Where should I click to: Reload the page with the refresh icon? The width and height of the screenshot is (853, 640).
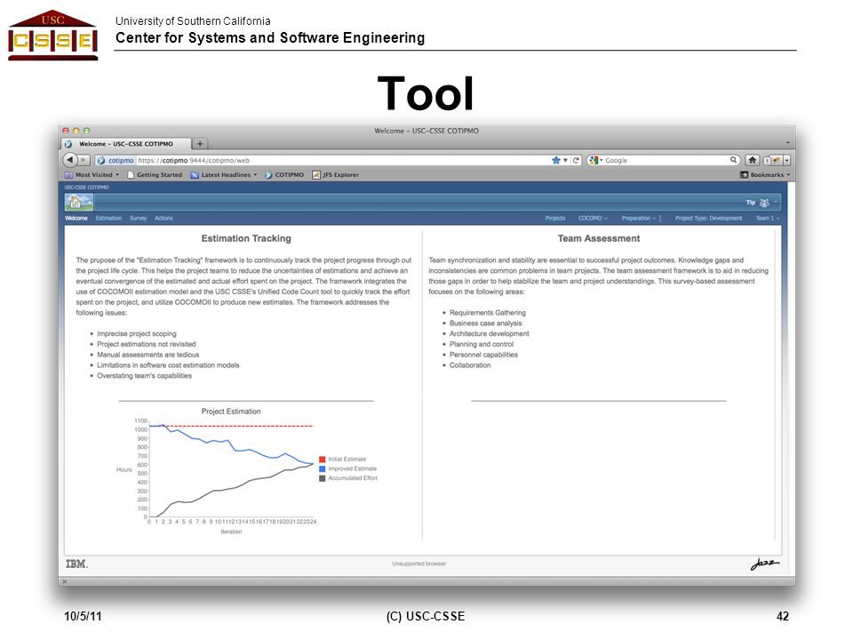[x=576, y=160]
